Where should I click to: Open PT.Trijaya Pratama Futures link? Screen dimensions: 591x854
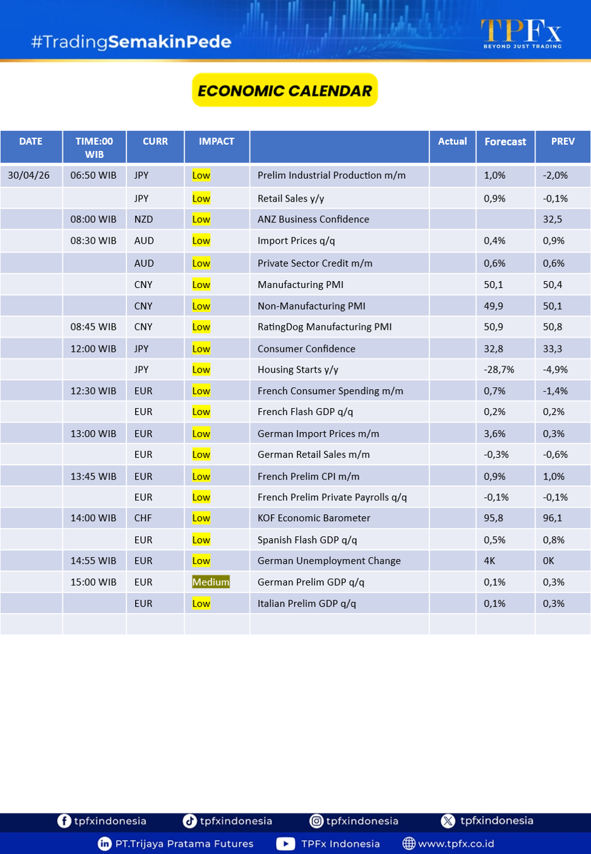point(184,843)
